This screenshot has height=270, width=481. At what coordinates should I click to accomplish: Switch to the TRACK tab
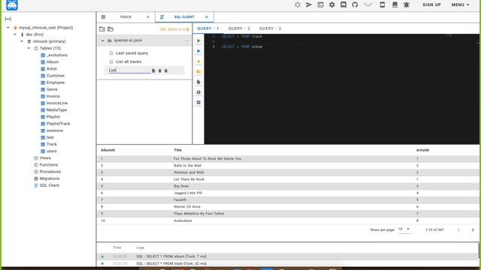point(126,17)
